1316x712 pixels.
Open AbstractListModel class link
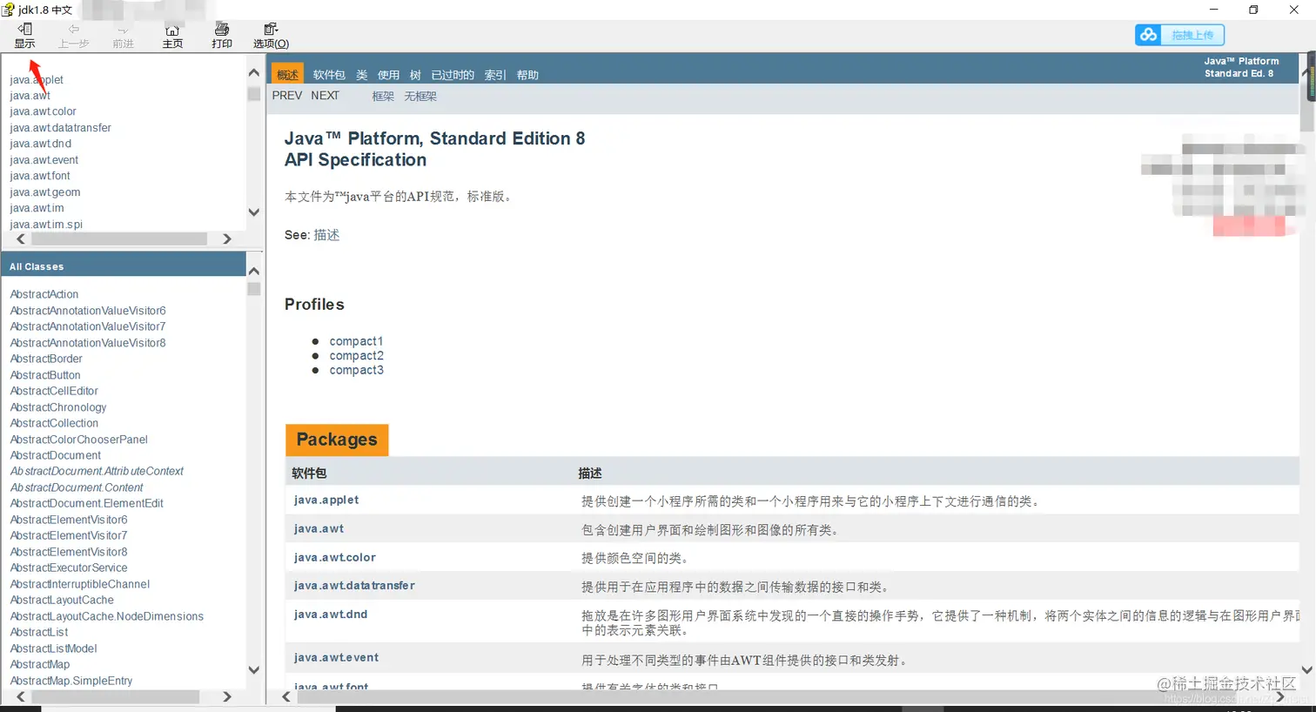(x=54, y=648)
